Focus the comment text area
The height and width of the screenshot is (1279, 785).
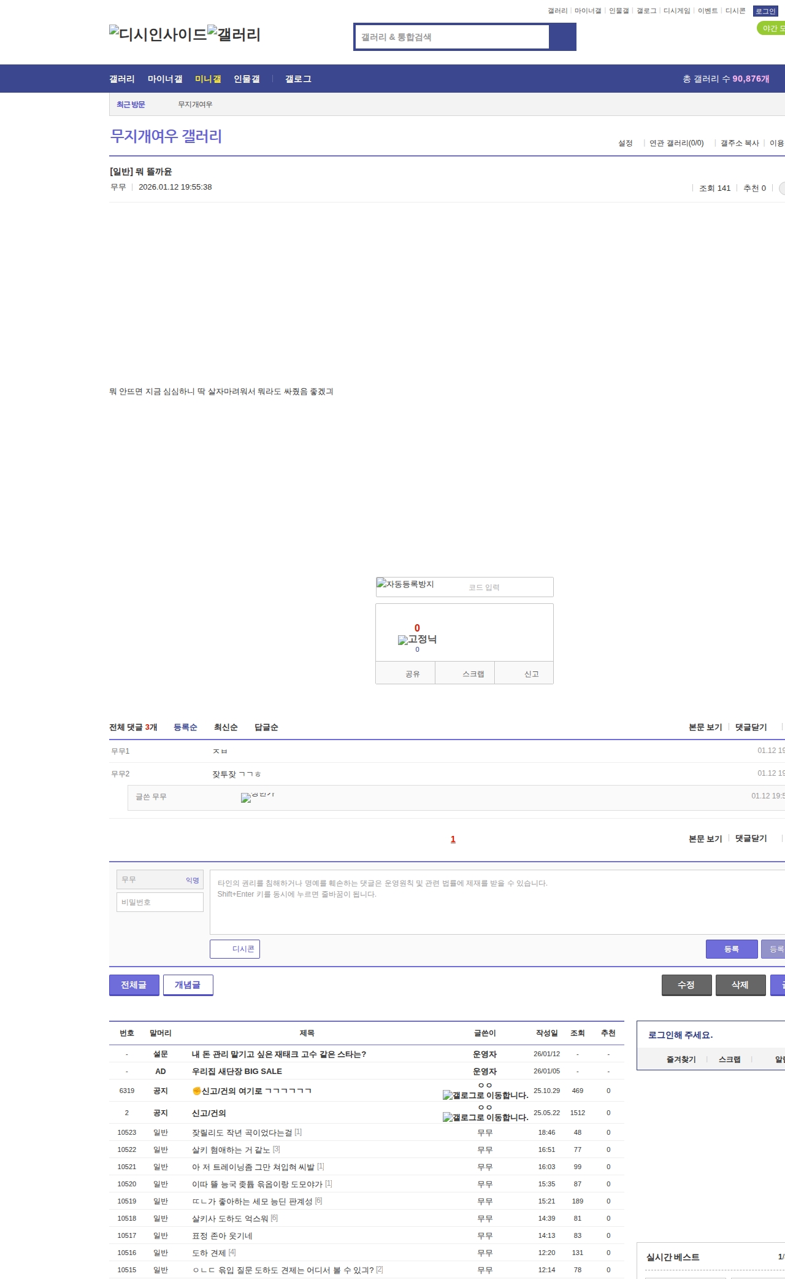pyautogui.click(x=497, y=902)
